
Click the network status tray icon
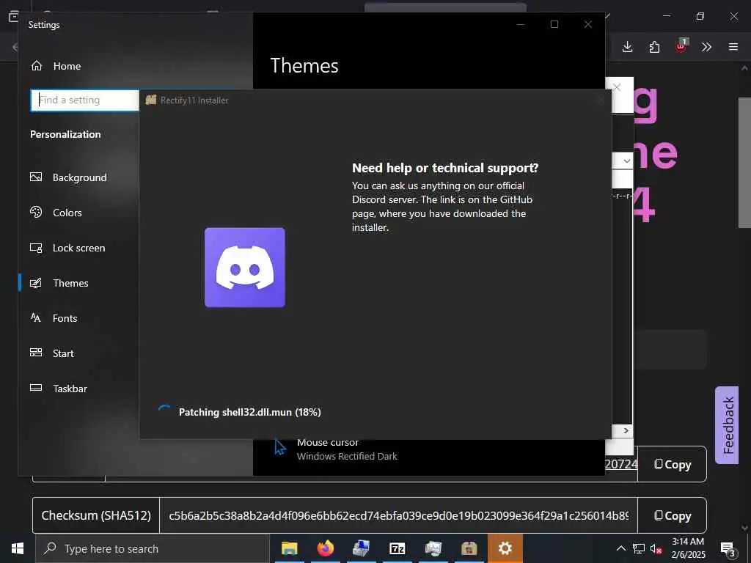pos(639,548)
